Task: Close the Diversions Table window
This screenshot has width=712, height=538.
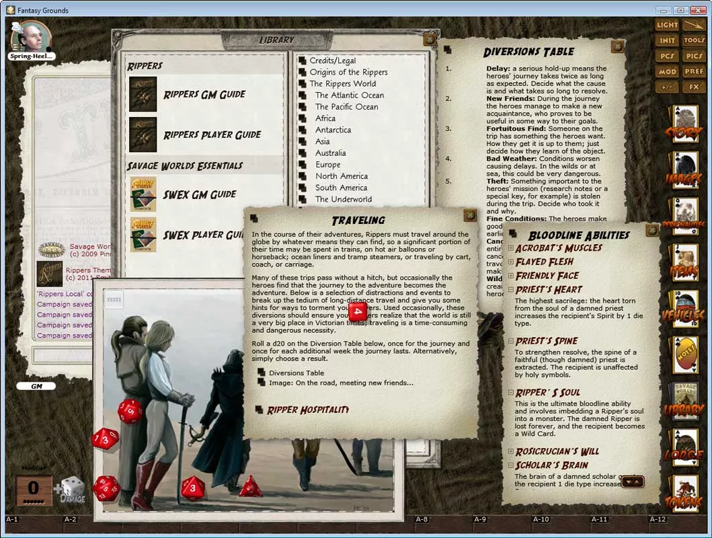Action: [x=617, y=46]
